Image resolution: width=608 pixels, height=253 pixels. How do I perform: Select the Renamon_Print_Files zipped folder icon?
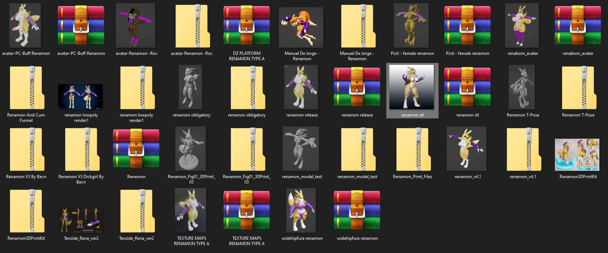(x=413, y=149)
